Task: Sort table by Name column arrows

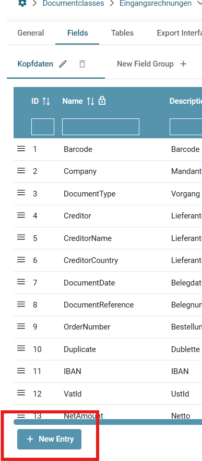Action: (90, 102)
